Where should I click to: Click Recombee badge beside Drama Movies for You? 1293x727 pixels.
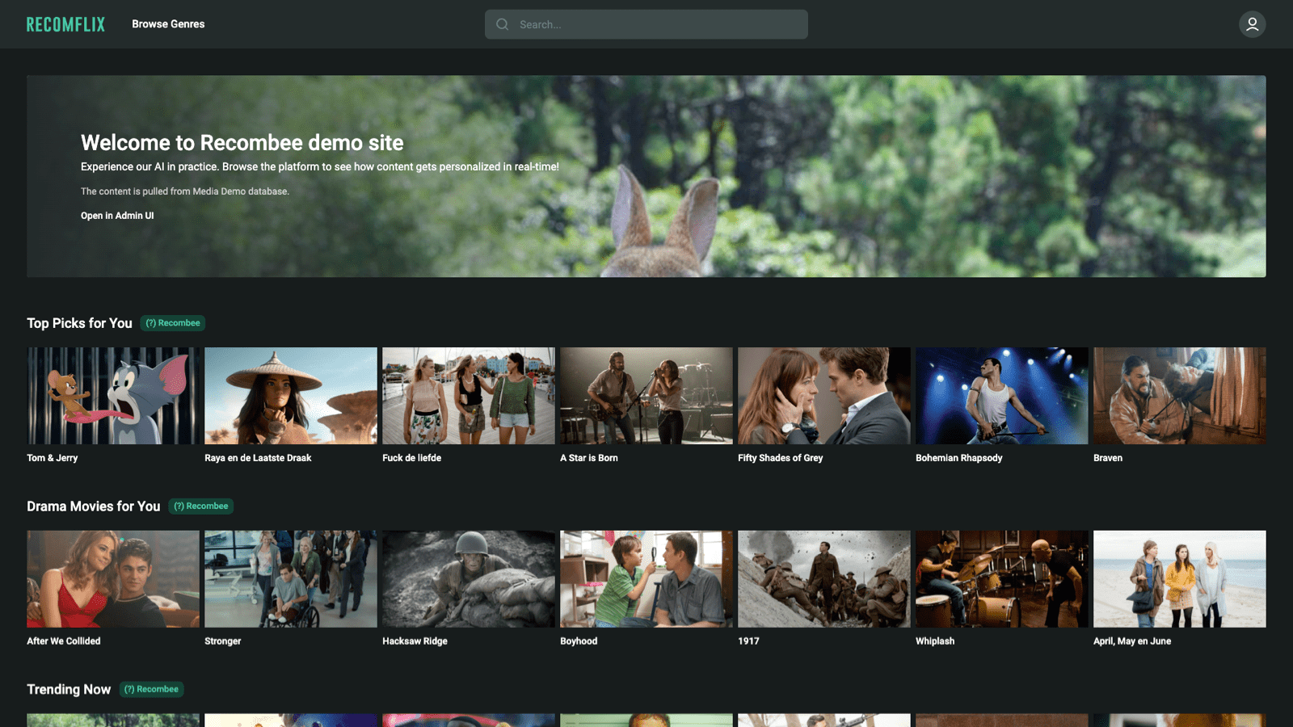click(x=201, y=506)
